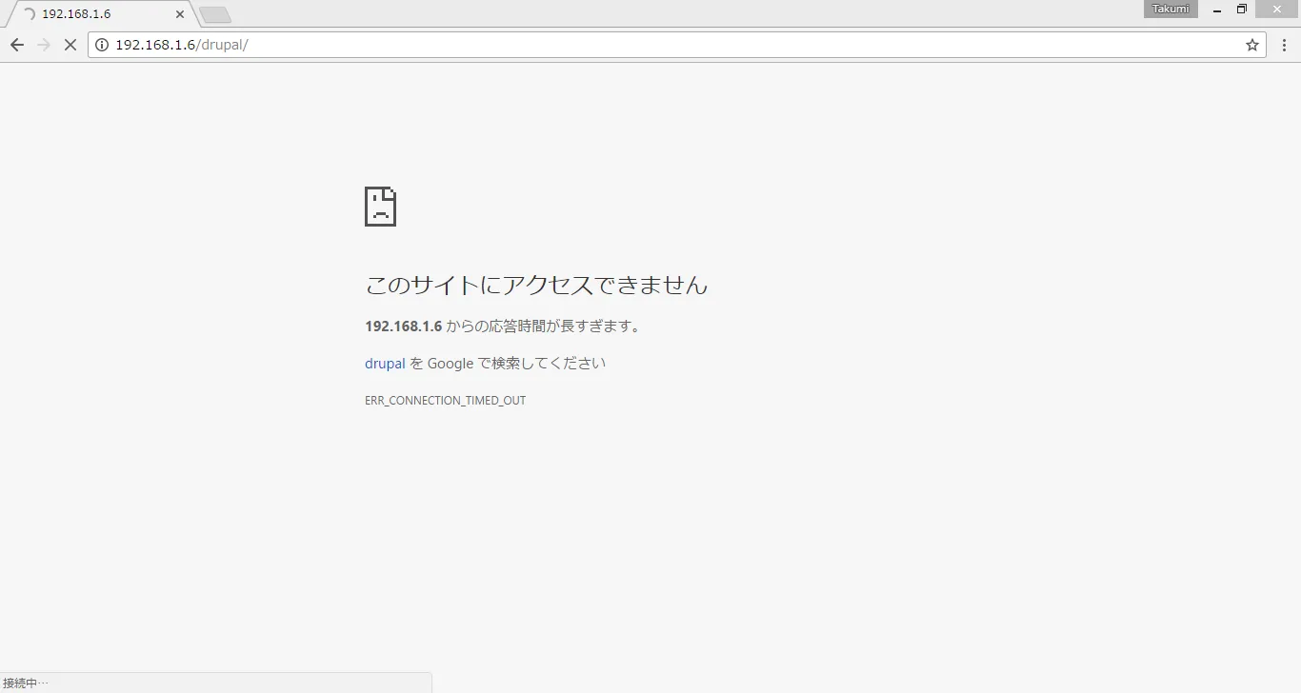Click the このサイトにアクセスできません heading
Viewport: 1301px width, 693px height.
pos(536,285)
